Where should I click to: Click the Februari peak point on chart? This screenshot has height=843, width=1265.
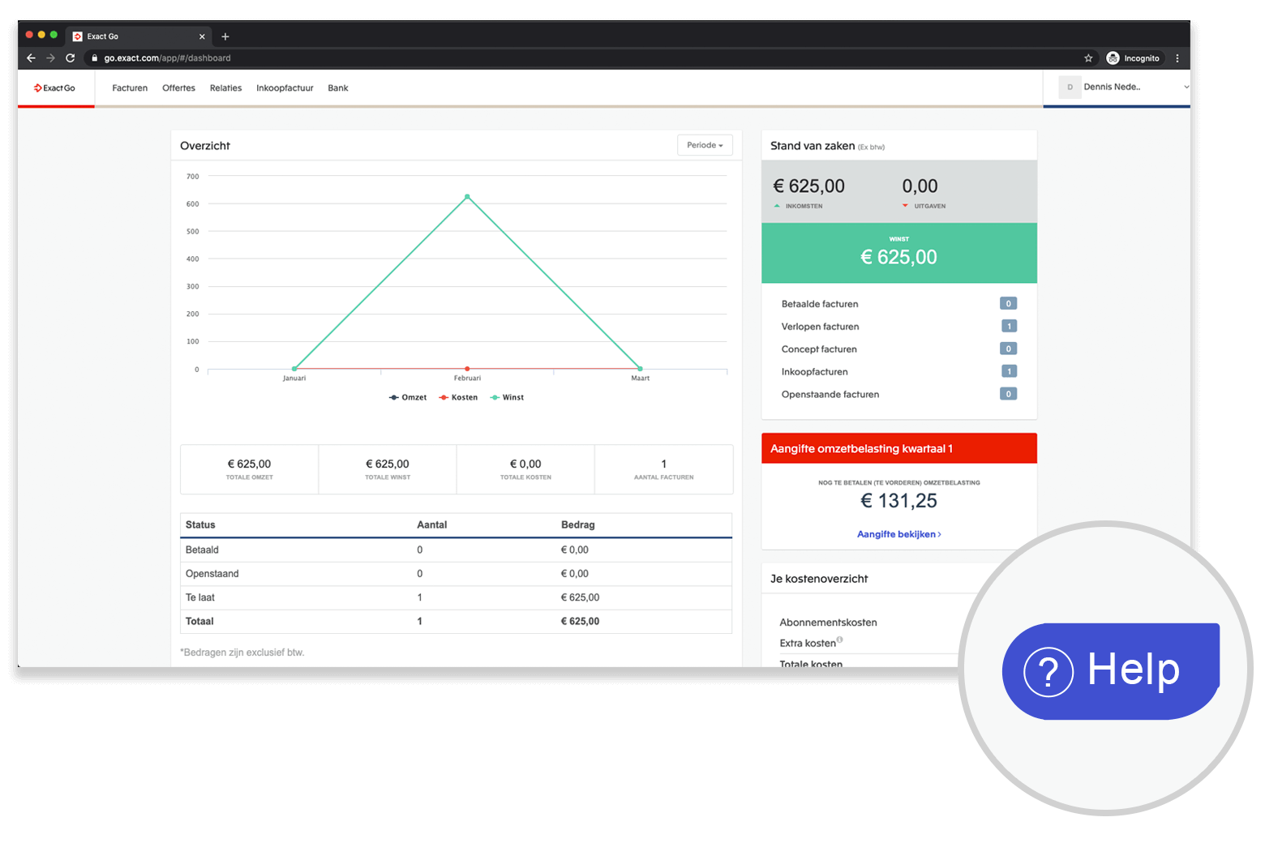click(467, 196)
